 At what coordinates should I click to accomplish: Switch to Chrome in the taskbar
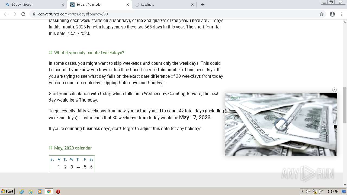[x=49, y=191]
